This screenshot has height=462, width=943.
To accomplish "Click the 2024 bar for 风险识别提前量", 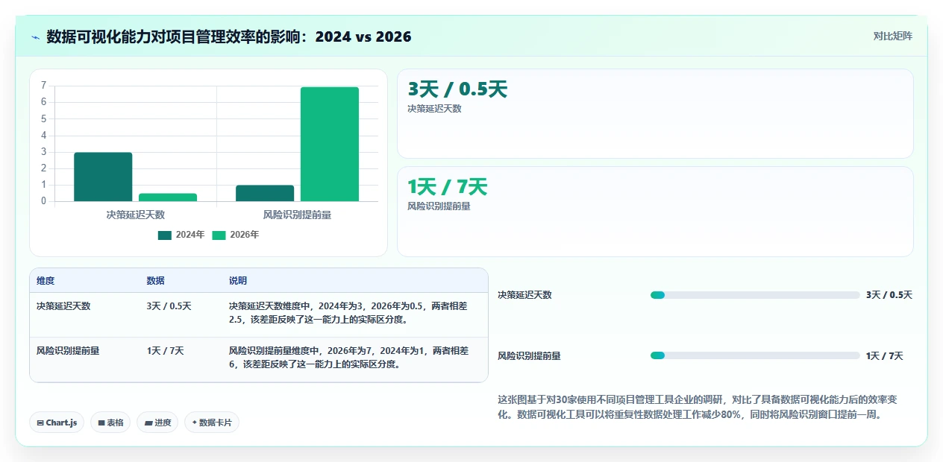I will coord(265,193).
